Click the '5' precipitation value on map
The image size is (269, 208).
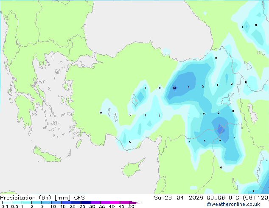point(205,141)
